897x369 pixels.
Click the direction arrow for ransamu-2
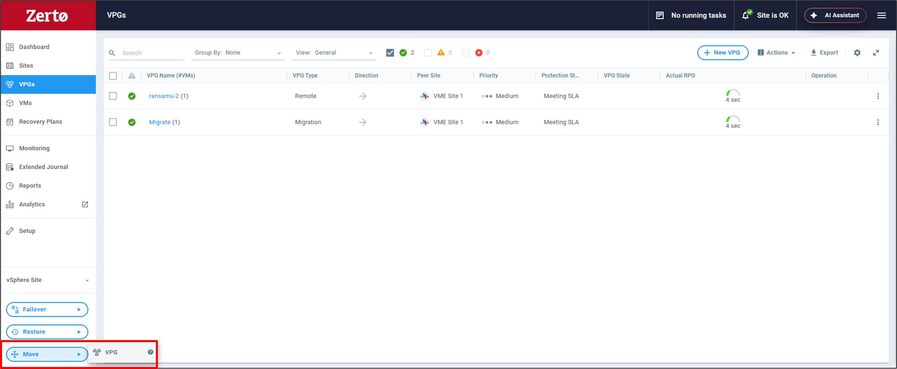tap(363, 96)
